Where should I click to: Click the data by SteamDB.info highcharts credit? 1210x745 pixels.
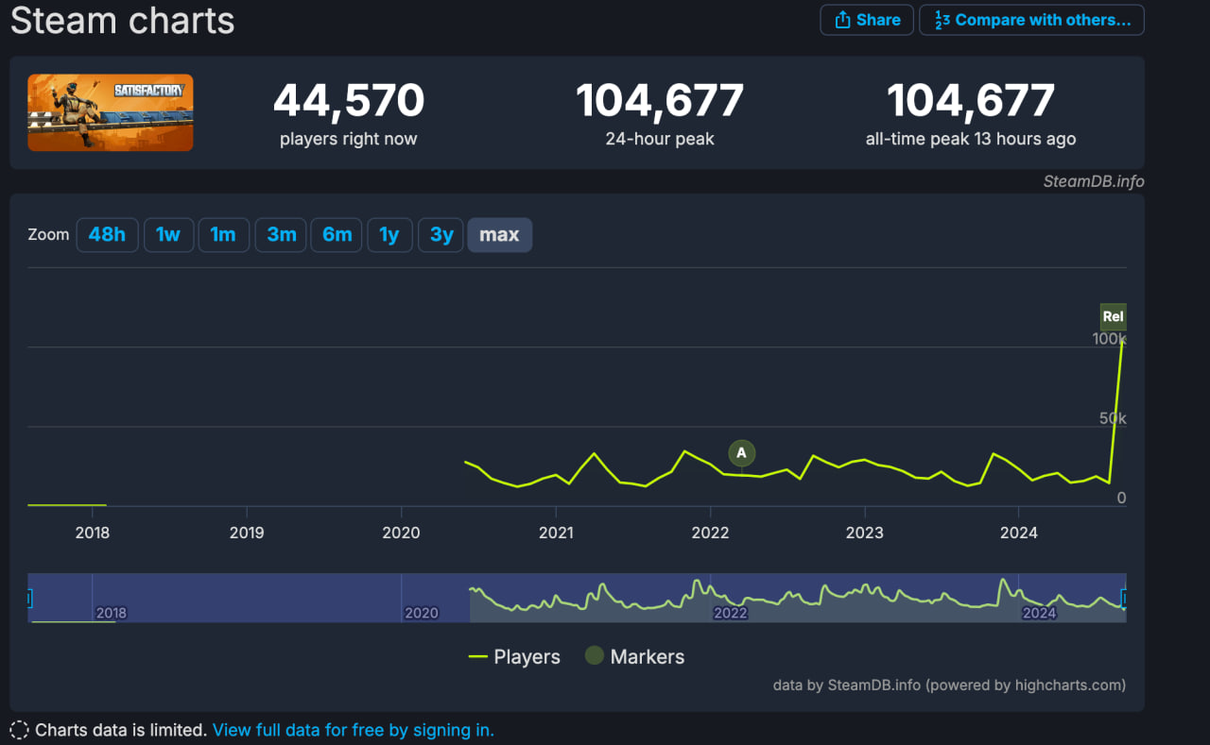(949, 686)
